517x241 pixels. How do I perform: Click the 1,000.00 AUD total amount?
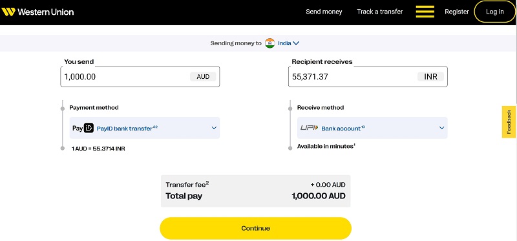point(319,196)
